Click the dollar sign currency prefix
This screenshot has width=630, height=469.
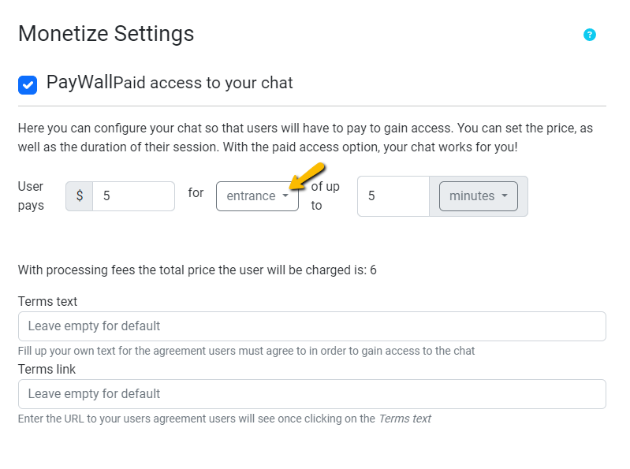[x=79, y=196]
